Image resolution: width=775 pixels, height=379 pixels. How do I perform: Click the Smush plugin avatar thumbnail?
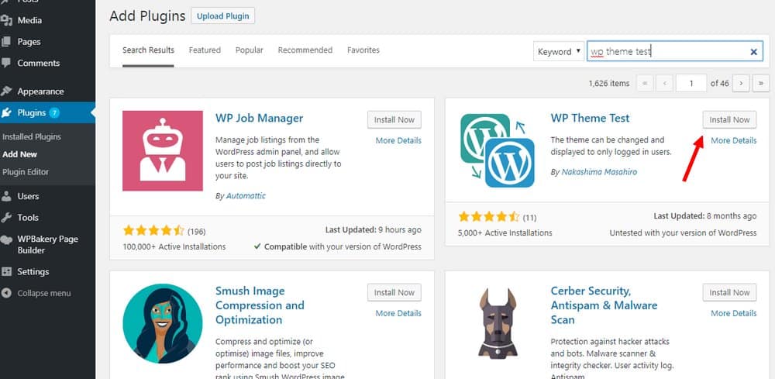pyautogui.click(x=163, y=324)
